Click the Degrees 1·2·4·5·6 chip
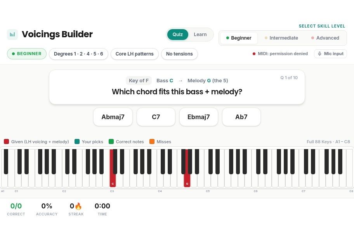Screen dimensions: 354x236 coord(78,54)
